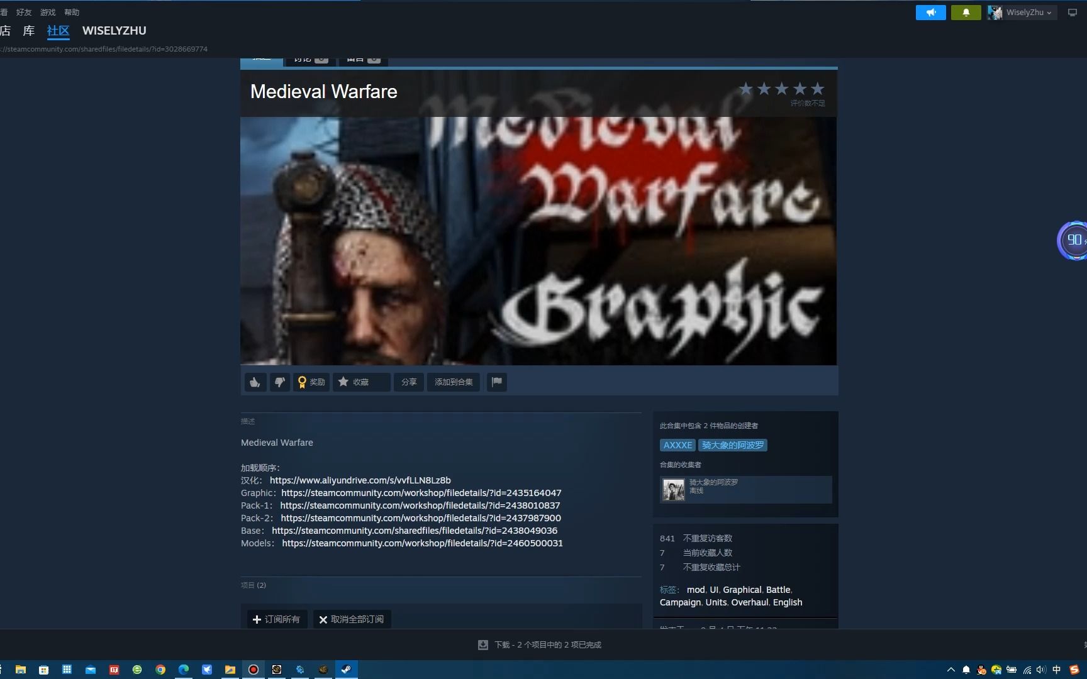This screenshot has height=679, width=1087.
Task: Favorite the collection with 收藏 button
Action: [x=361, y=382]
